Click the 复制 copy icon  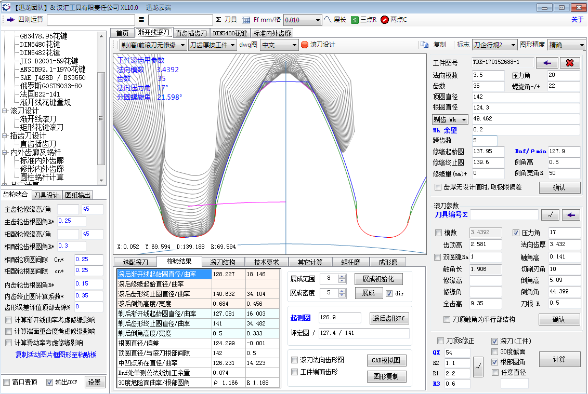[425, 45]
